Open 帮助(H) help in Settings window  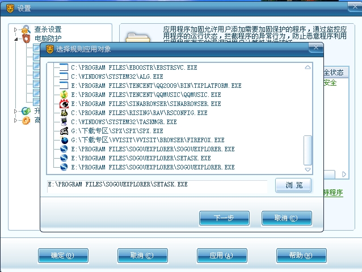click(x=301, y=256)
